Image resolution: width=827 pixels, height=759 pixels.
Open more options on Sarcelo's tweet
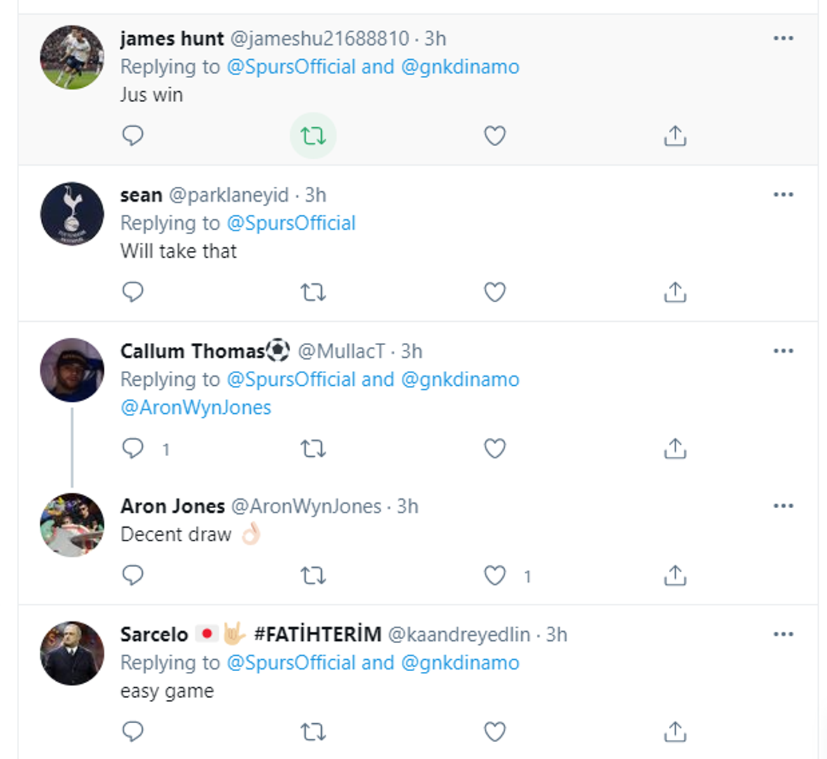coord(783,634)
